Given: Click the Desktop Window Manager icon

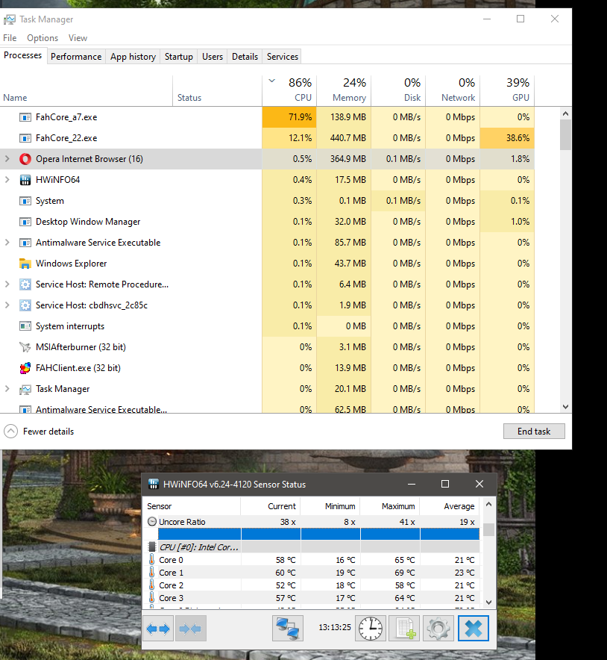Looking at the screenshot, I should pos(25,222).
